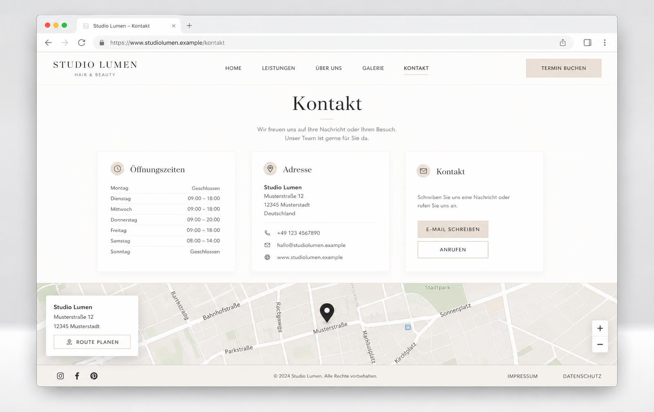Open the browser three-dot menu

click(605, 43)
